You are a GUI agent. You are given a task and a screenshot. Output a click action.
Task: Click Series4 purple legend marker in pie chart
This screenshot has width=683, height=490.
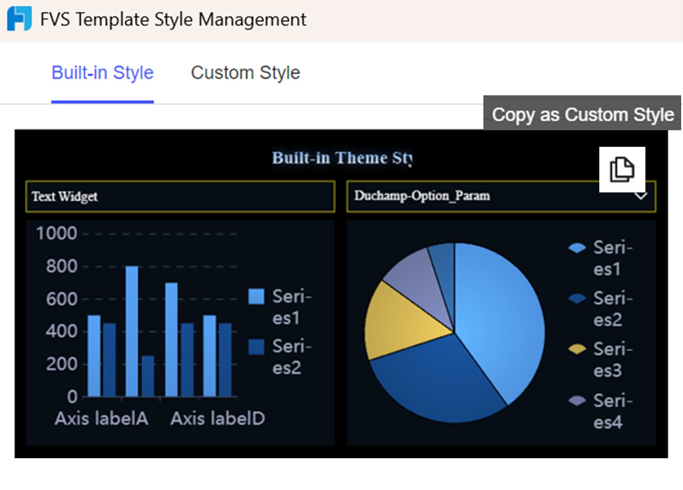577,400
